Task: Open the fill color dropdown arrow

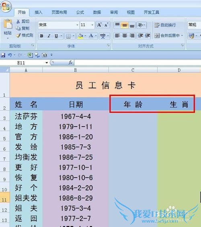Action: tap(85, 36)
